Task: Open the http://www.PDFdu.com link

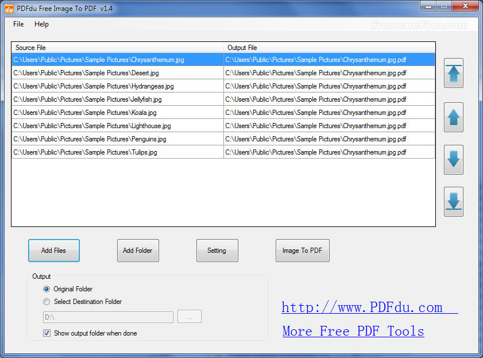Action: tap(370, 307)
